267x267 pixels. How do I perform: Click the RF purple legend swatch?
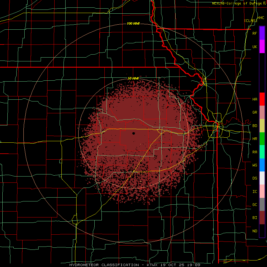click(x=262, y=33)
